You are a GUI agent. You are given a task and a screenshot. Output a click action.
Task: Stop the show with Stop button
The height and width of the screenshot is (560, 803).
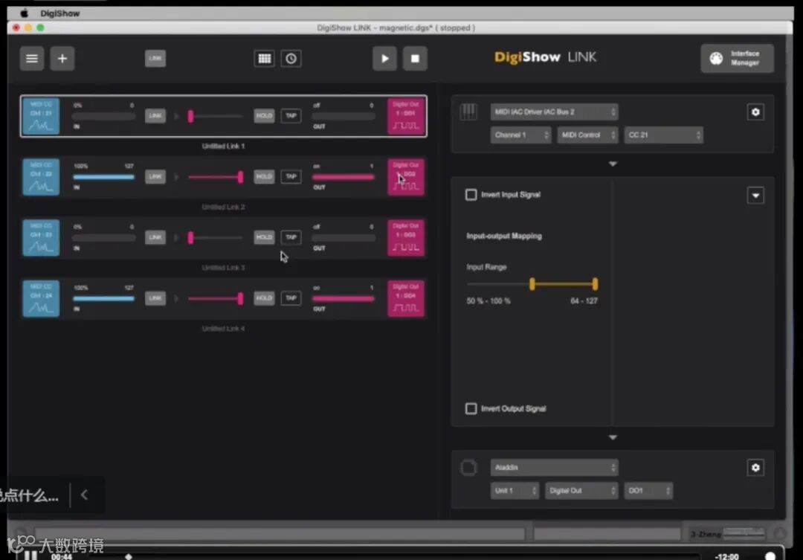pyautogui.click(x=415, y=59)
